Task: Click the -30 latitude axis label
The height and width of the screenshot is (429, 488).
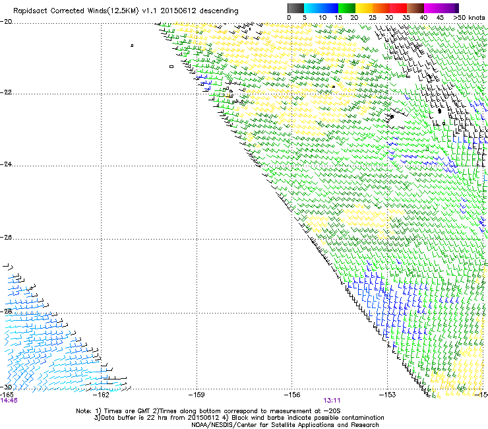Action: coord(6,387)
